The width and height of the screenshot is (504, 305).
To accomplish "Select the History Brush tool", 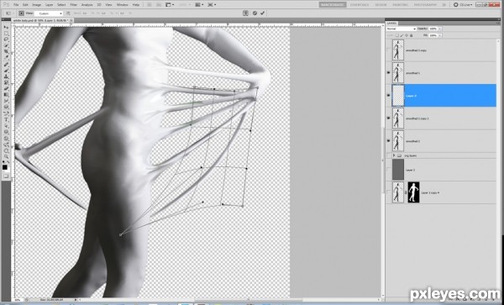I will [6, 82].
